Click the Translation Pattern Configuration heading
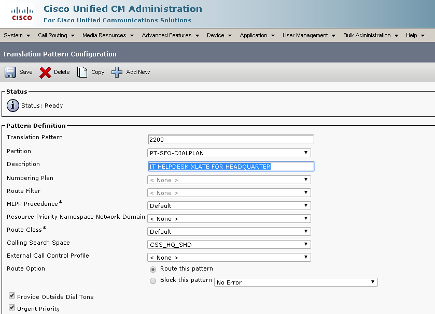 (x=60, y=54)
